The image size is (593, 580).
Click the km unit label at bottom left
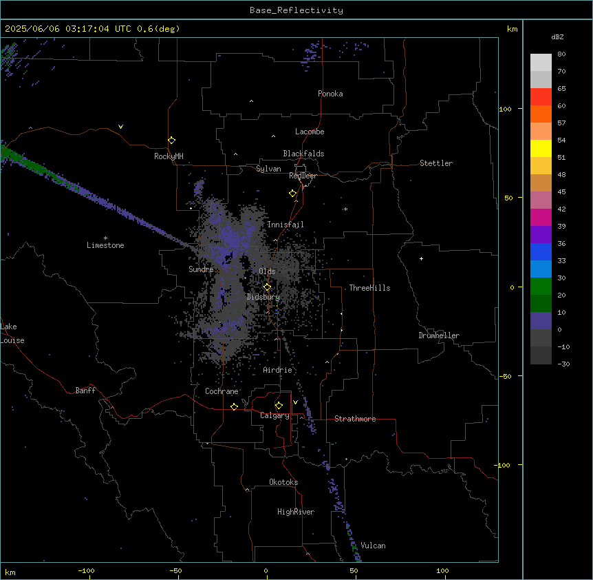coord(10,572)
